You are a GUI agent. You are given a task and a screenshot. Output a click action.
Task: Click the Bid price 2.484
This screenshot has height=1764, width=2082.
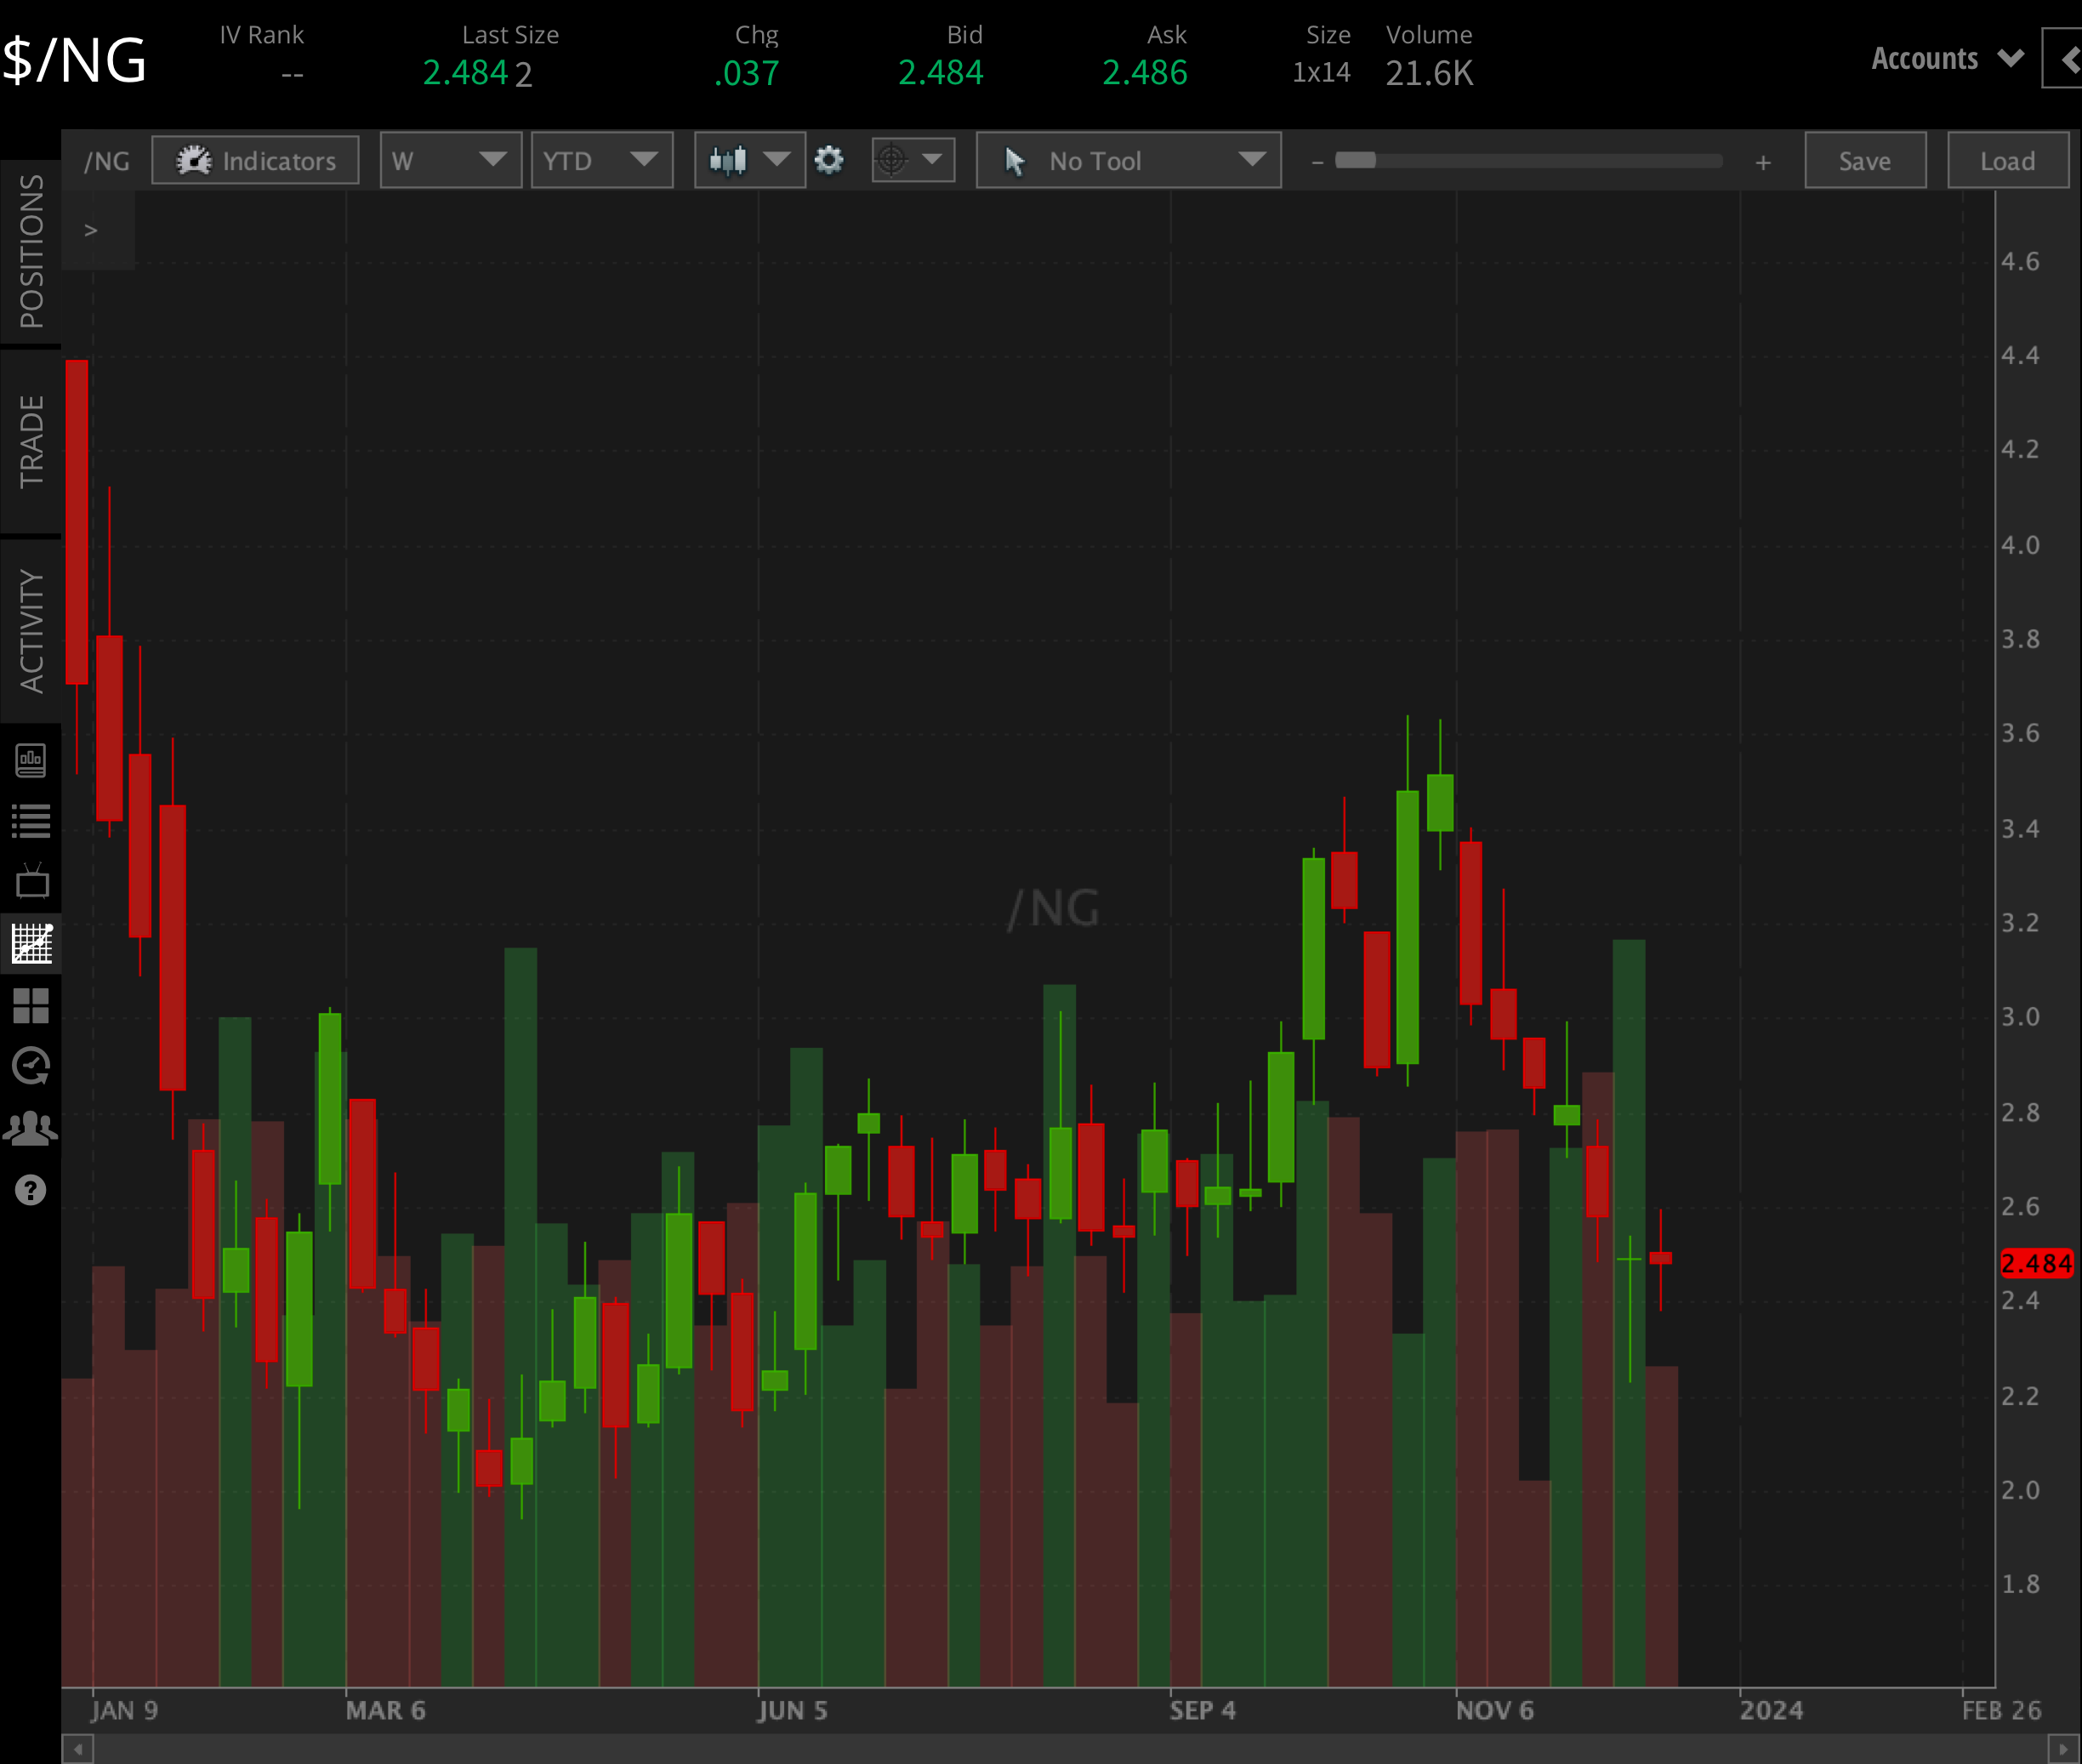(940, 73)
